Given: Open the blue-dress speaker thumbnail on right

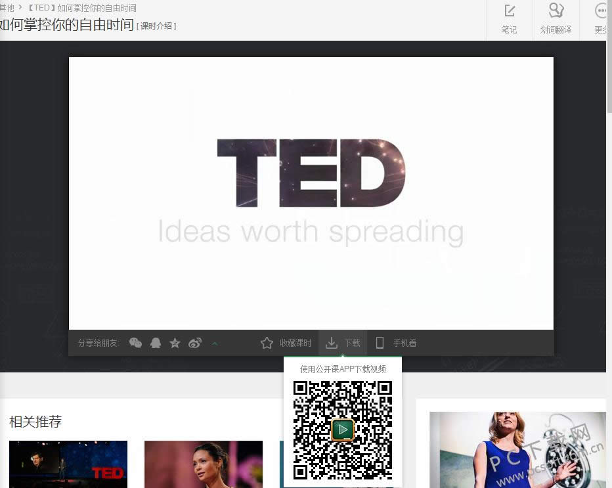Looking at the screenshot, I should [x=517, y=450].
